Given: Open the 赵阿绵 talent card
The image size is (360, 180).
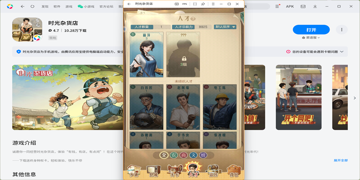Looking at the screenshot, I should 183,107.
